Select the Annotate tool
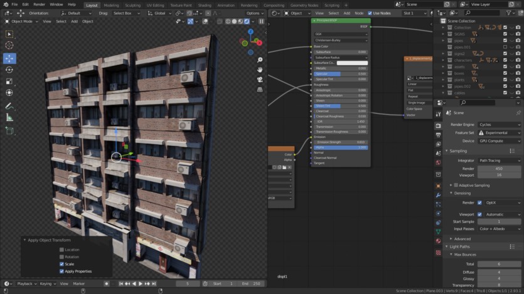The height and width of the screenshot is (294, 524). tap(9, 106)
